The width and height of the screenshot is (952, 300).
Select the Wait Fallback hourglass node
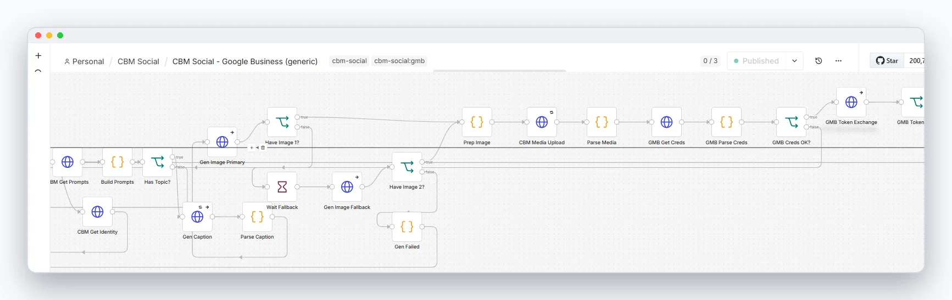[282, 187]
